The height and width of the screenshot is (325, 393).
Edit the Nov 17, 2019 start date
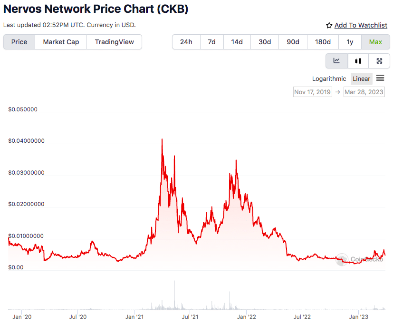(313, 92)
